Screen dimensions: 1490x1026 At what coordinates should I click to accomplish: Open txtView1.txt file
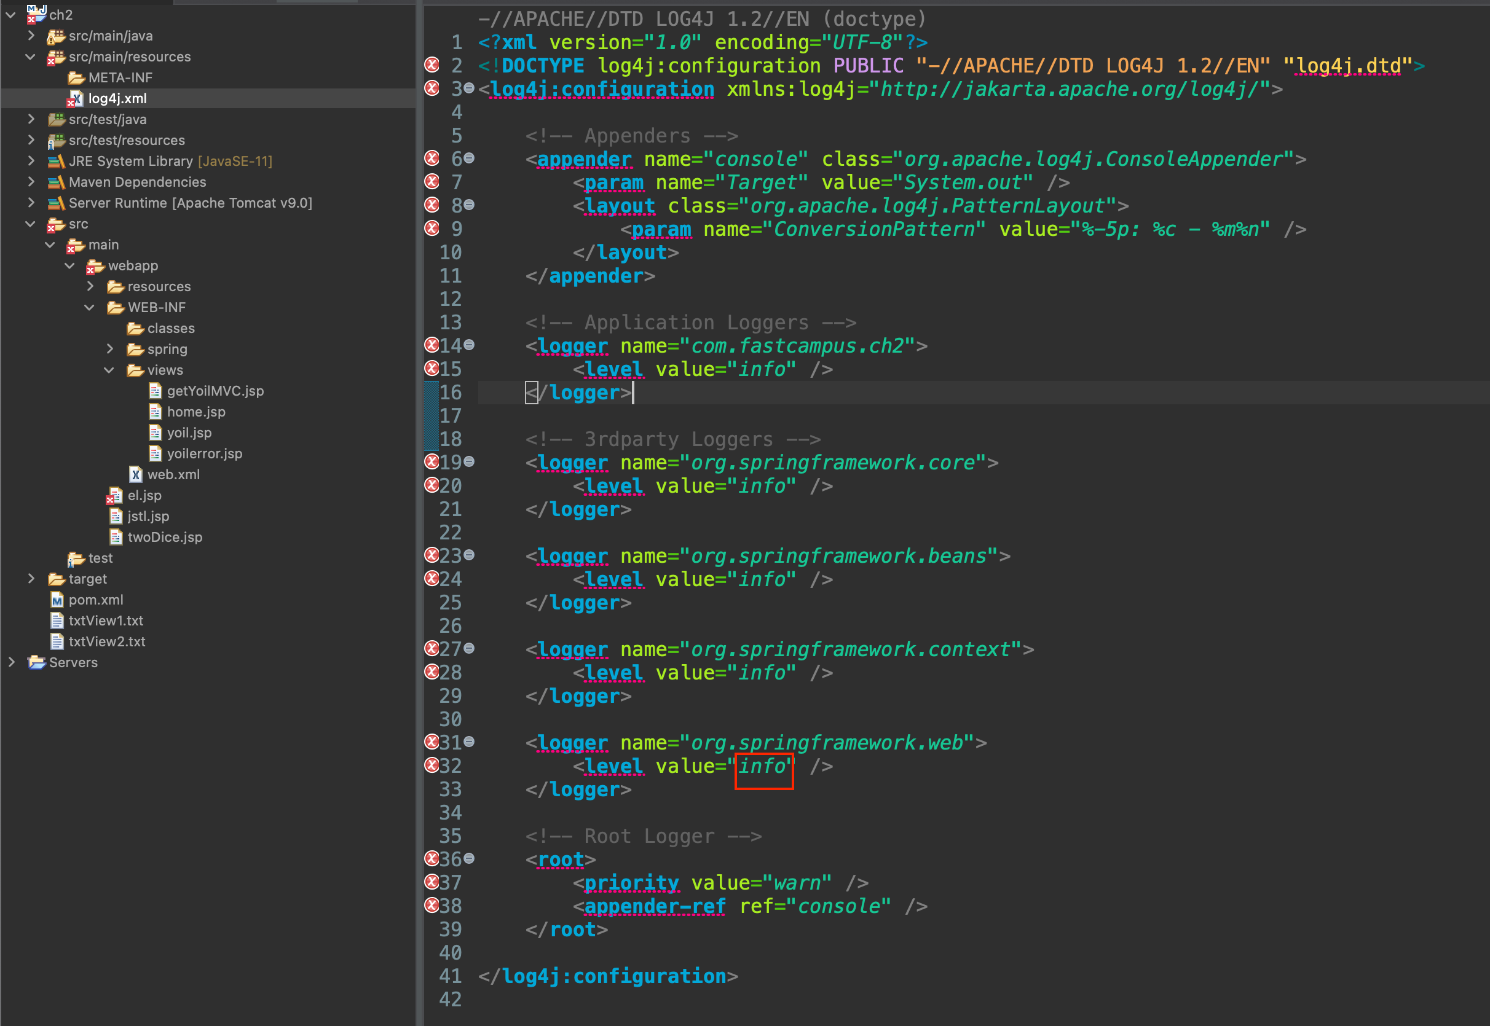click(106, 621)
